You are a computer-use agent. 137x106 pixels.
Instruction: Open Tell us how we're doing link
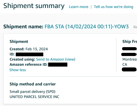coord(113,7)
